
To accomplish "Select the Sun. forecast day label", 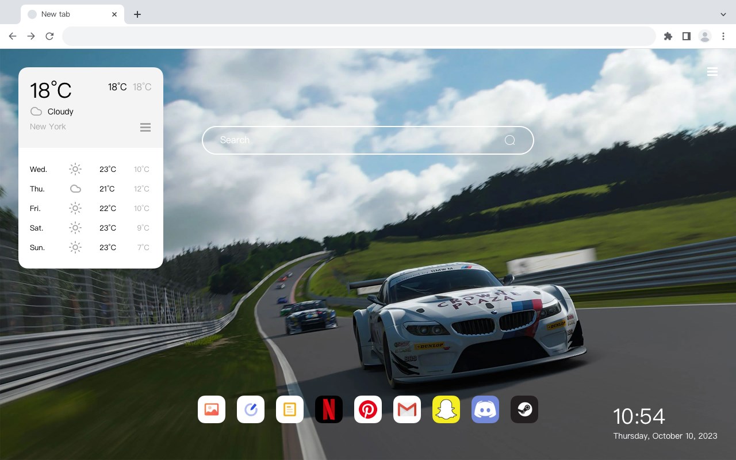I will click(37, 247).
